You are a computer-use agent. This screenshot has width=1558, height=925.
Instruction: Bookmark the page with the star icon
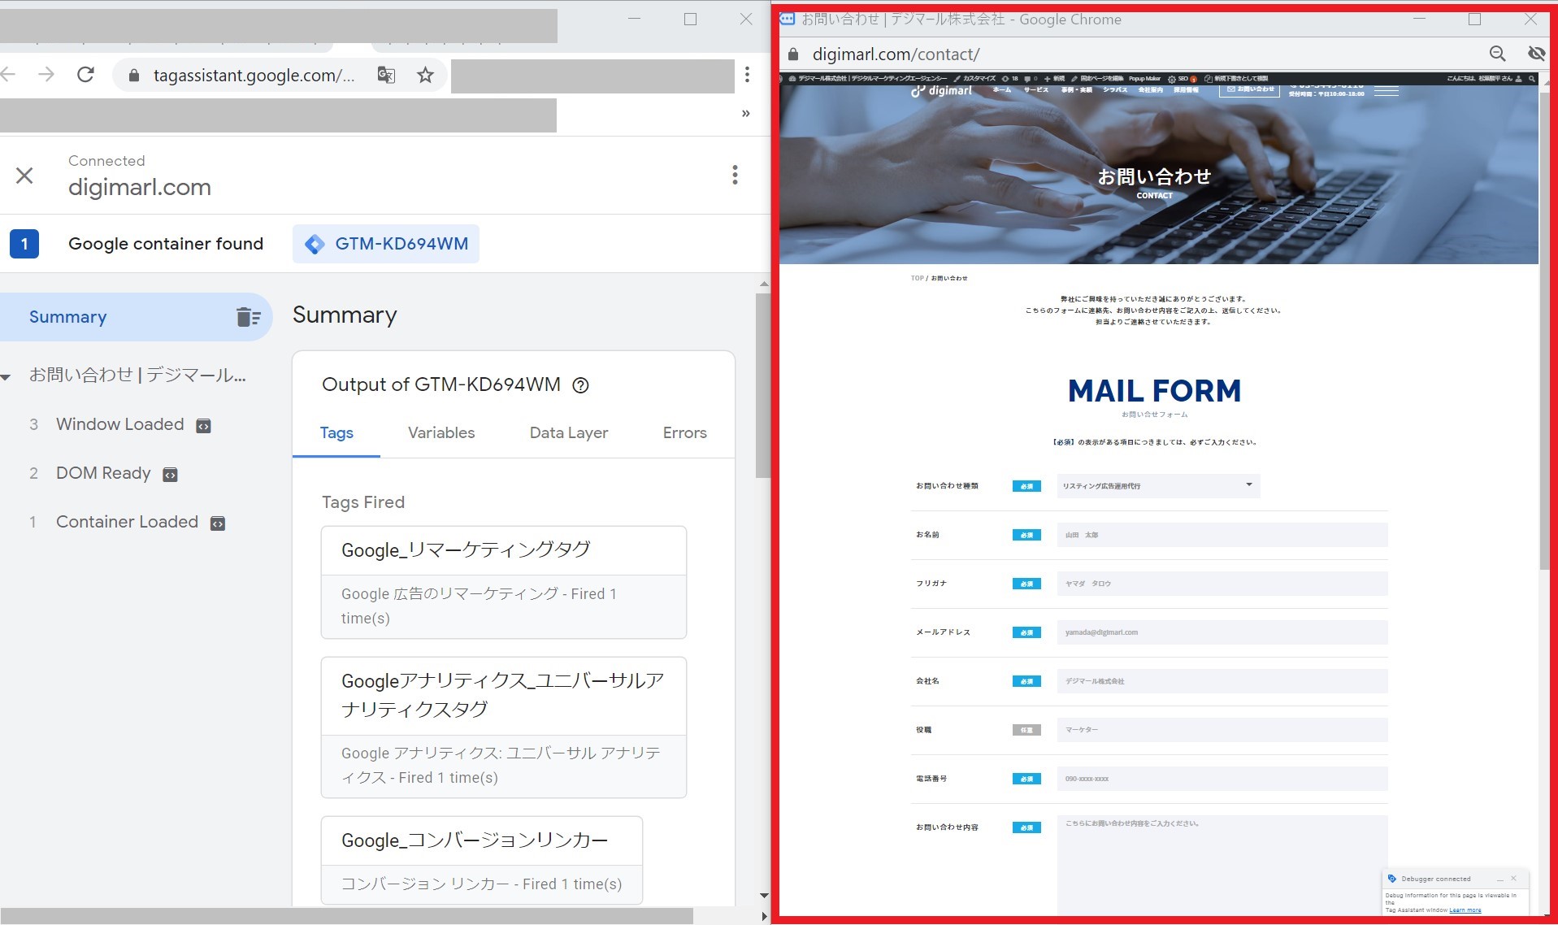click(x=425, y=75)
